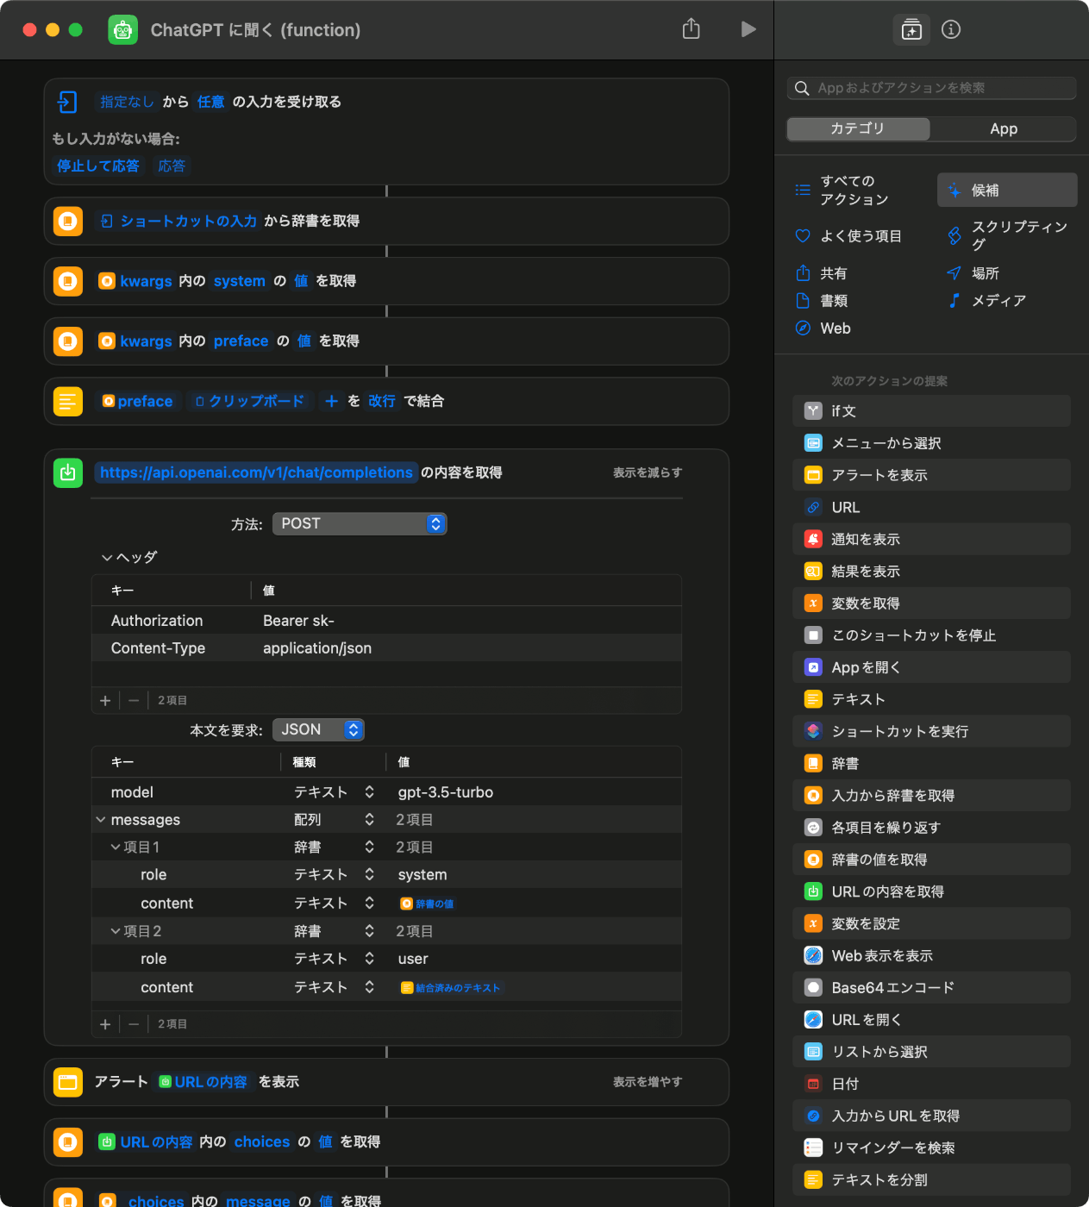Open the 方法 POST dropdown
The height and width of the screenshot is (1207, 1089).
coord(360,523)
